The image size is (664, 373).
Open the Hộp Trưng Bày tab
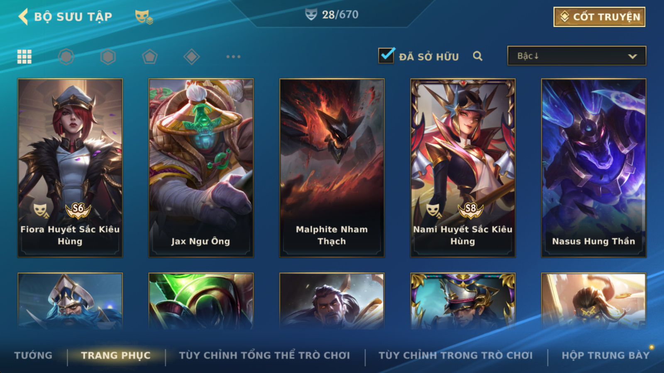tap(605, 356)
